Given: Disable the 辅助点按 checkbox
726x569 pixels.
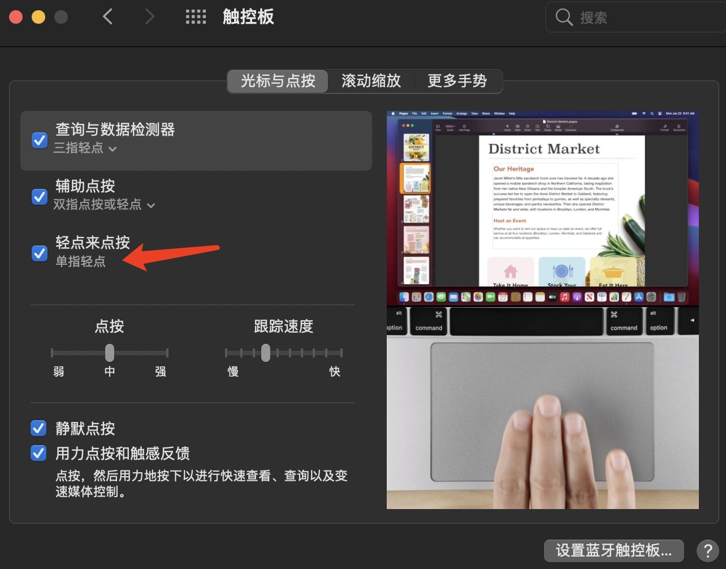Looking at the screenshot, I should (39, 196).
